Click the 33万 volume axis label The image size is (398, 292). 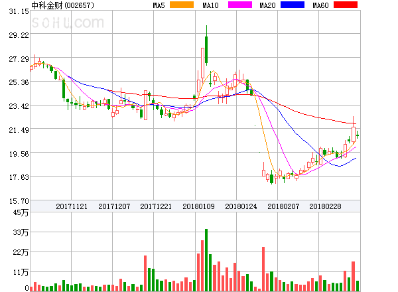[21, 232]
